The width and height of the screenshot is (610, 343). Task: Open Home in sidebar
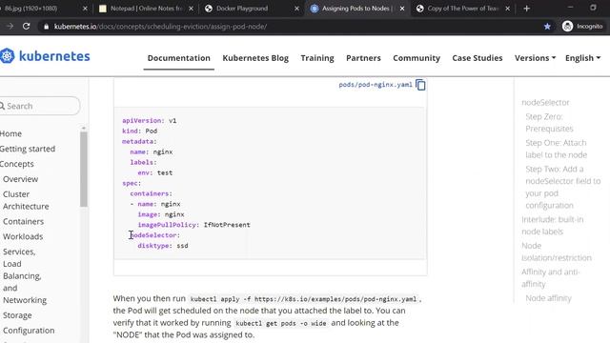pos(10,133)
